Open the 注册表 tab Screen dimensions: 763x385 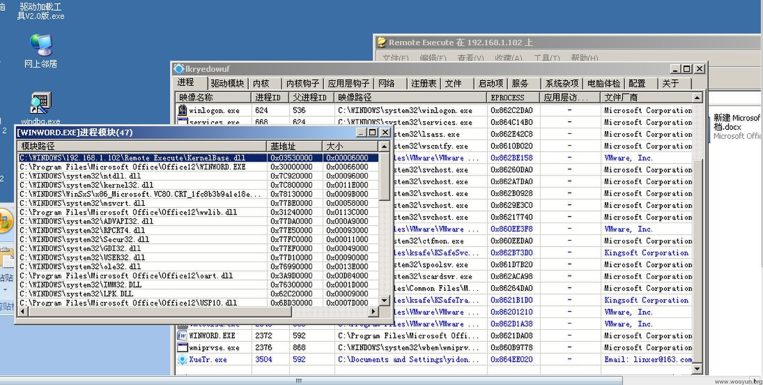click(x=424, y=83)
